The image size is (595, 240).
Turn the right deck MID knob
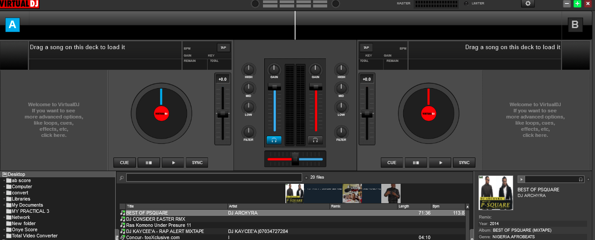[x=341, y=88]
